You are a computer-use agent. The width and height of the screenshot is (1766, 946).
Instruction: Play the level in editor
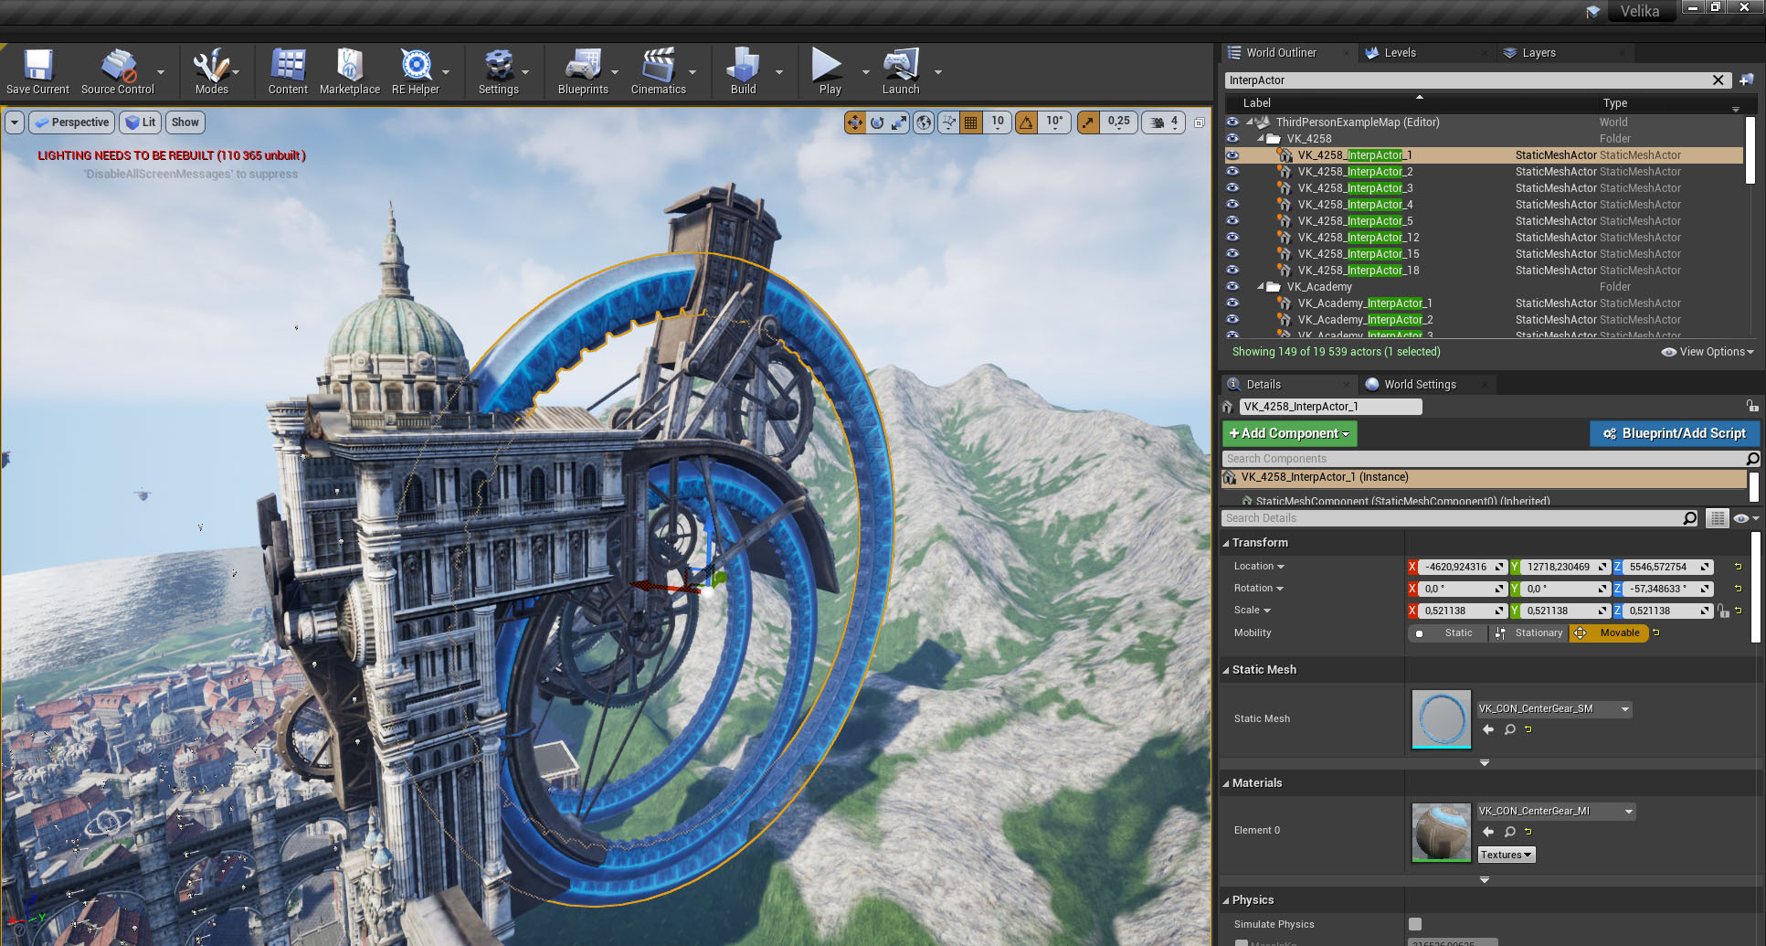click(x=830, y=71)
